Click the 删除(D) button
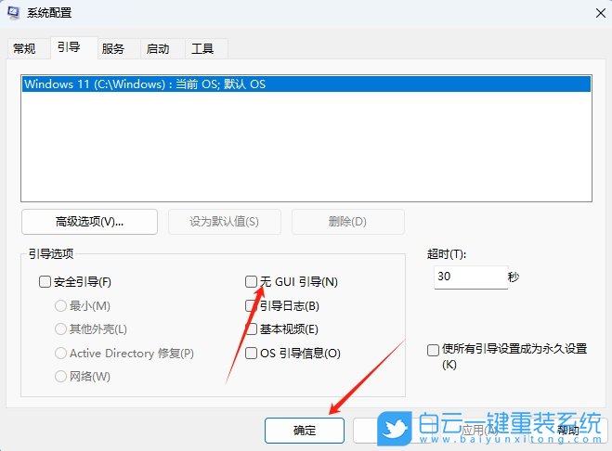The height and width of the screenshot is (451, 612). (x=347, y=222)
